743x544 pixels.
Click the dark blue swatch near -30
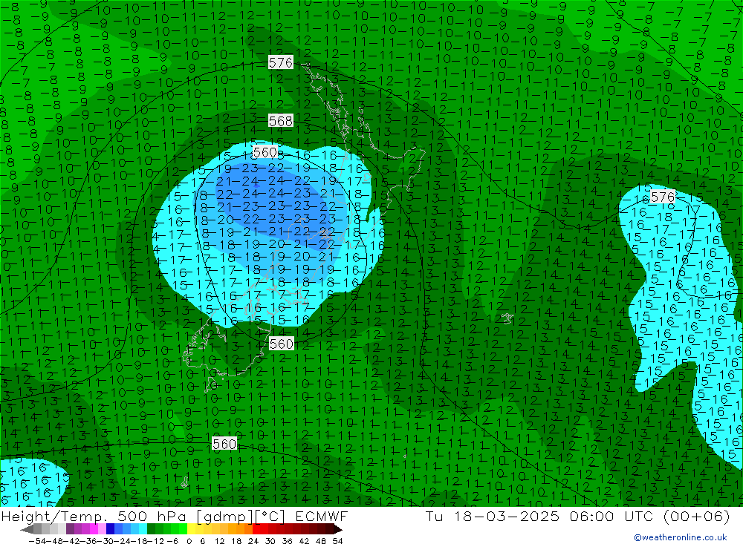(111, 529)
